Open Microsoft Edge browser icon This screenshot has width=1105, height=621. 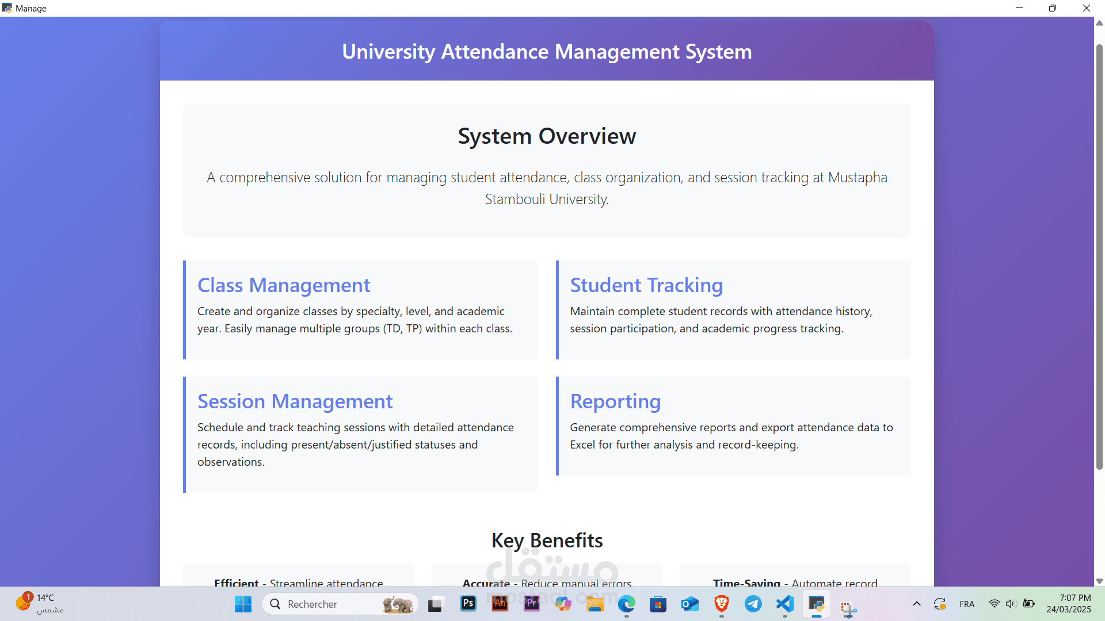[x=627, y=604]
